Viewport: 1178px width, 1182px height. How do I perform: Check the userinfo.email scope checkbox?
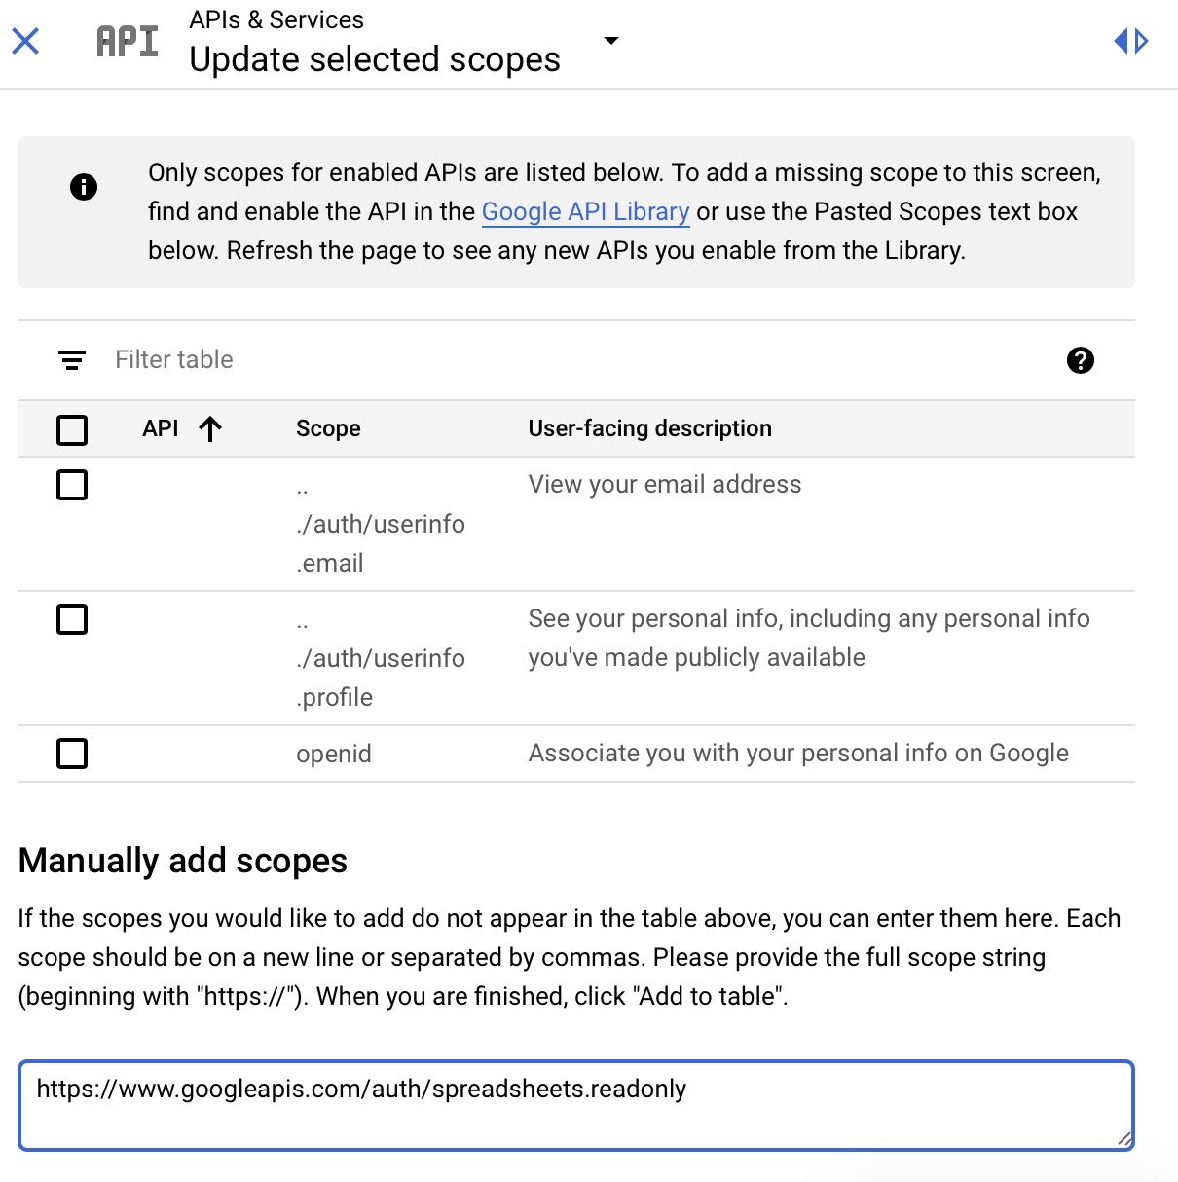[72, 485]
